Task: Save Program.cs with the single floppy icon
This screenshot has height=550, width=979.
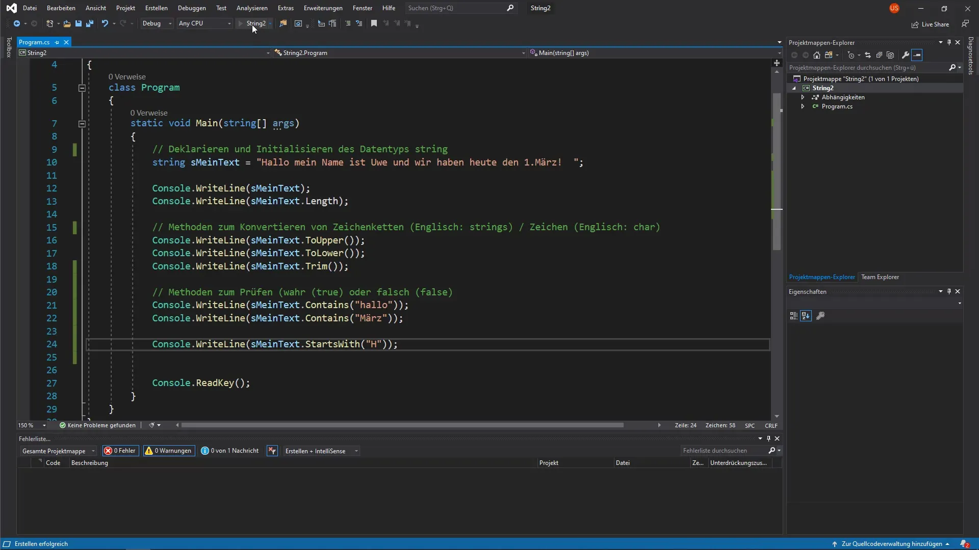Action: (x=78, y=23)
